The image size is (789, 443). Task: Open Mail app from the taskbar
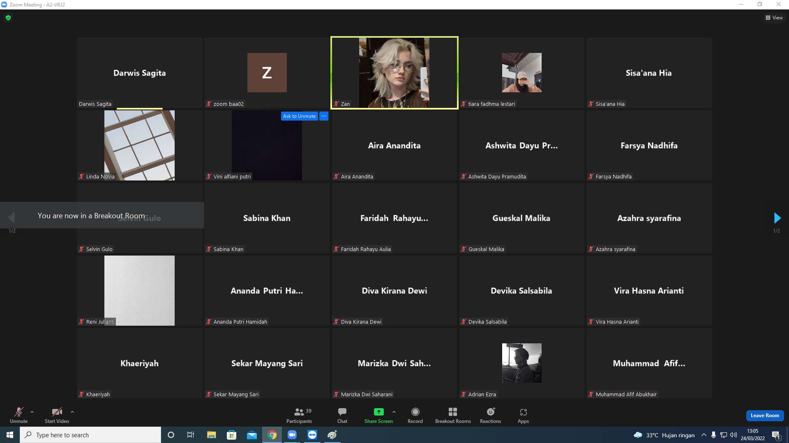pos(251,435)
